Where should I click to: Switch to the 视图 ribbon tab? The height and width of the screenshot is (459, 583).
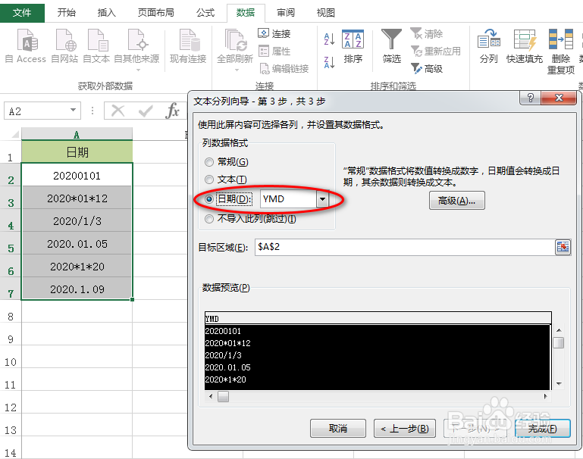coord(326,13)
